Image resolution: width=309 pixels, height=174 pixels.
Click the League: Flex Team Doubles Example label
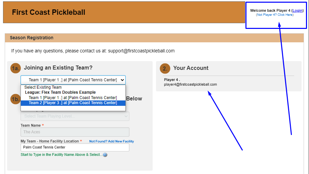60,92
